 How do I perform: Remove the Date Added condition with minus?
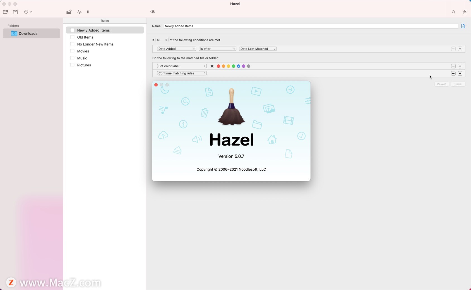(453, 49)
